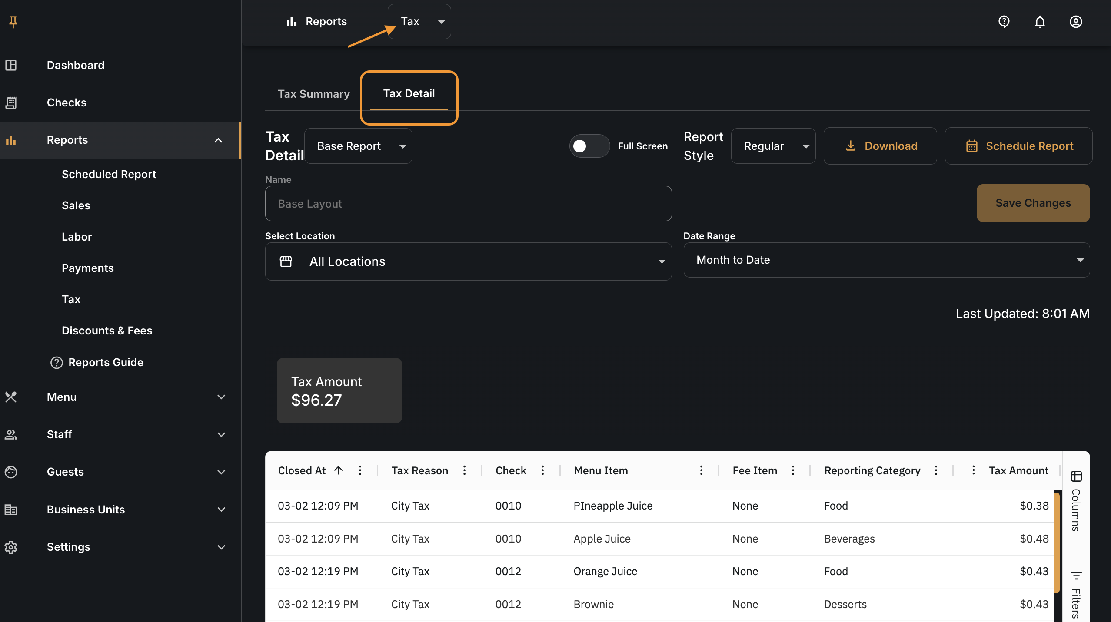1111x622 pixels.
Task: Click the Save Changes button
Action: pos(1033,203)
